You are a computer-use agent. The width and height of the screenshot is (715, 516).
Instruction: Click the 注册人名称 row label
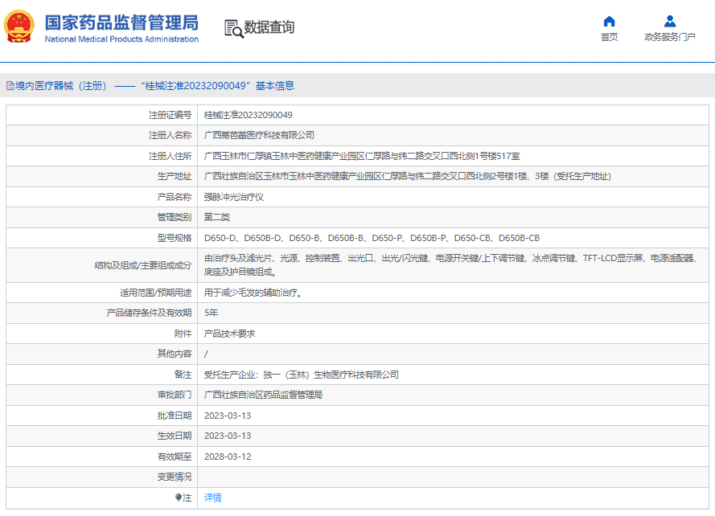[170, 135]
